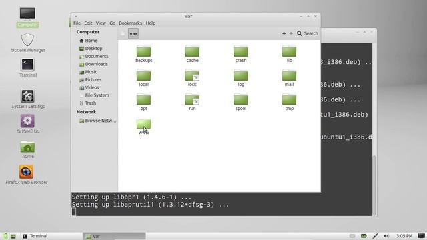Viewport: 427px width, 240px height.
Task: Open home folder desktop icon
Action: click(x=28, y=149)
